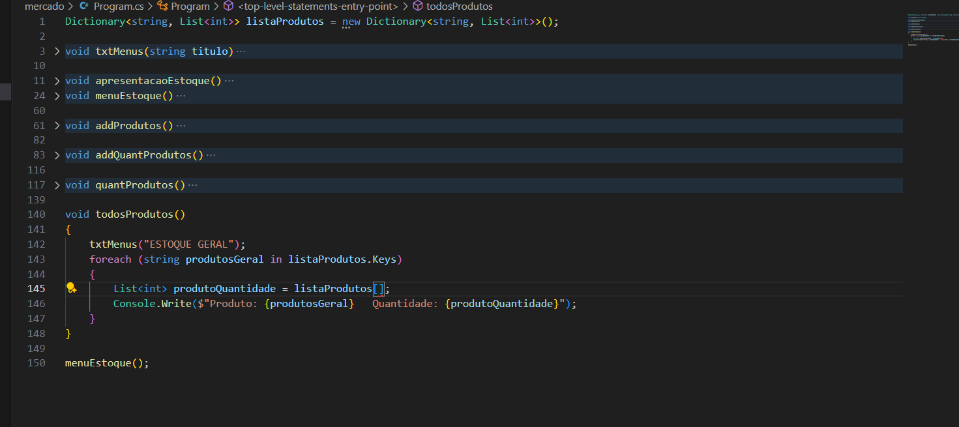The image size is (959, 427).
Task: Click the foreach keyword on line 143
Action: tap(110, 259)
